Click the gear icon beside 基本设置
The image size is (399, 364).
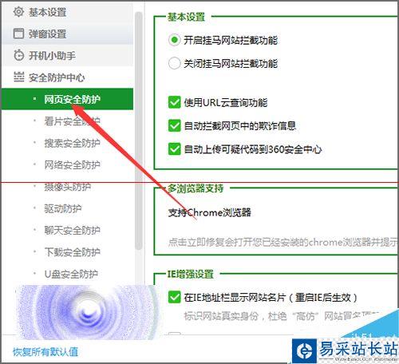(18, 12)
